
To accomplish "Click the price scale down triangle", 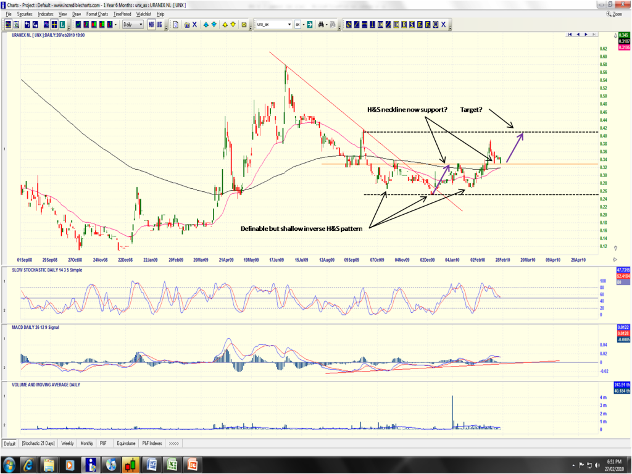I will point(615,248).
